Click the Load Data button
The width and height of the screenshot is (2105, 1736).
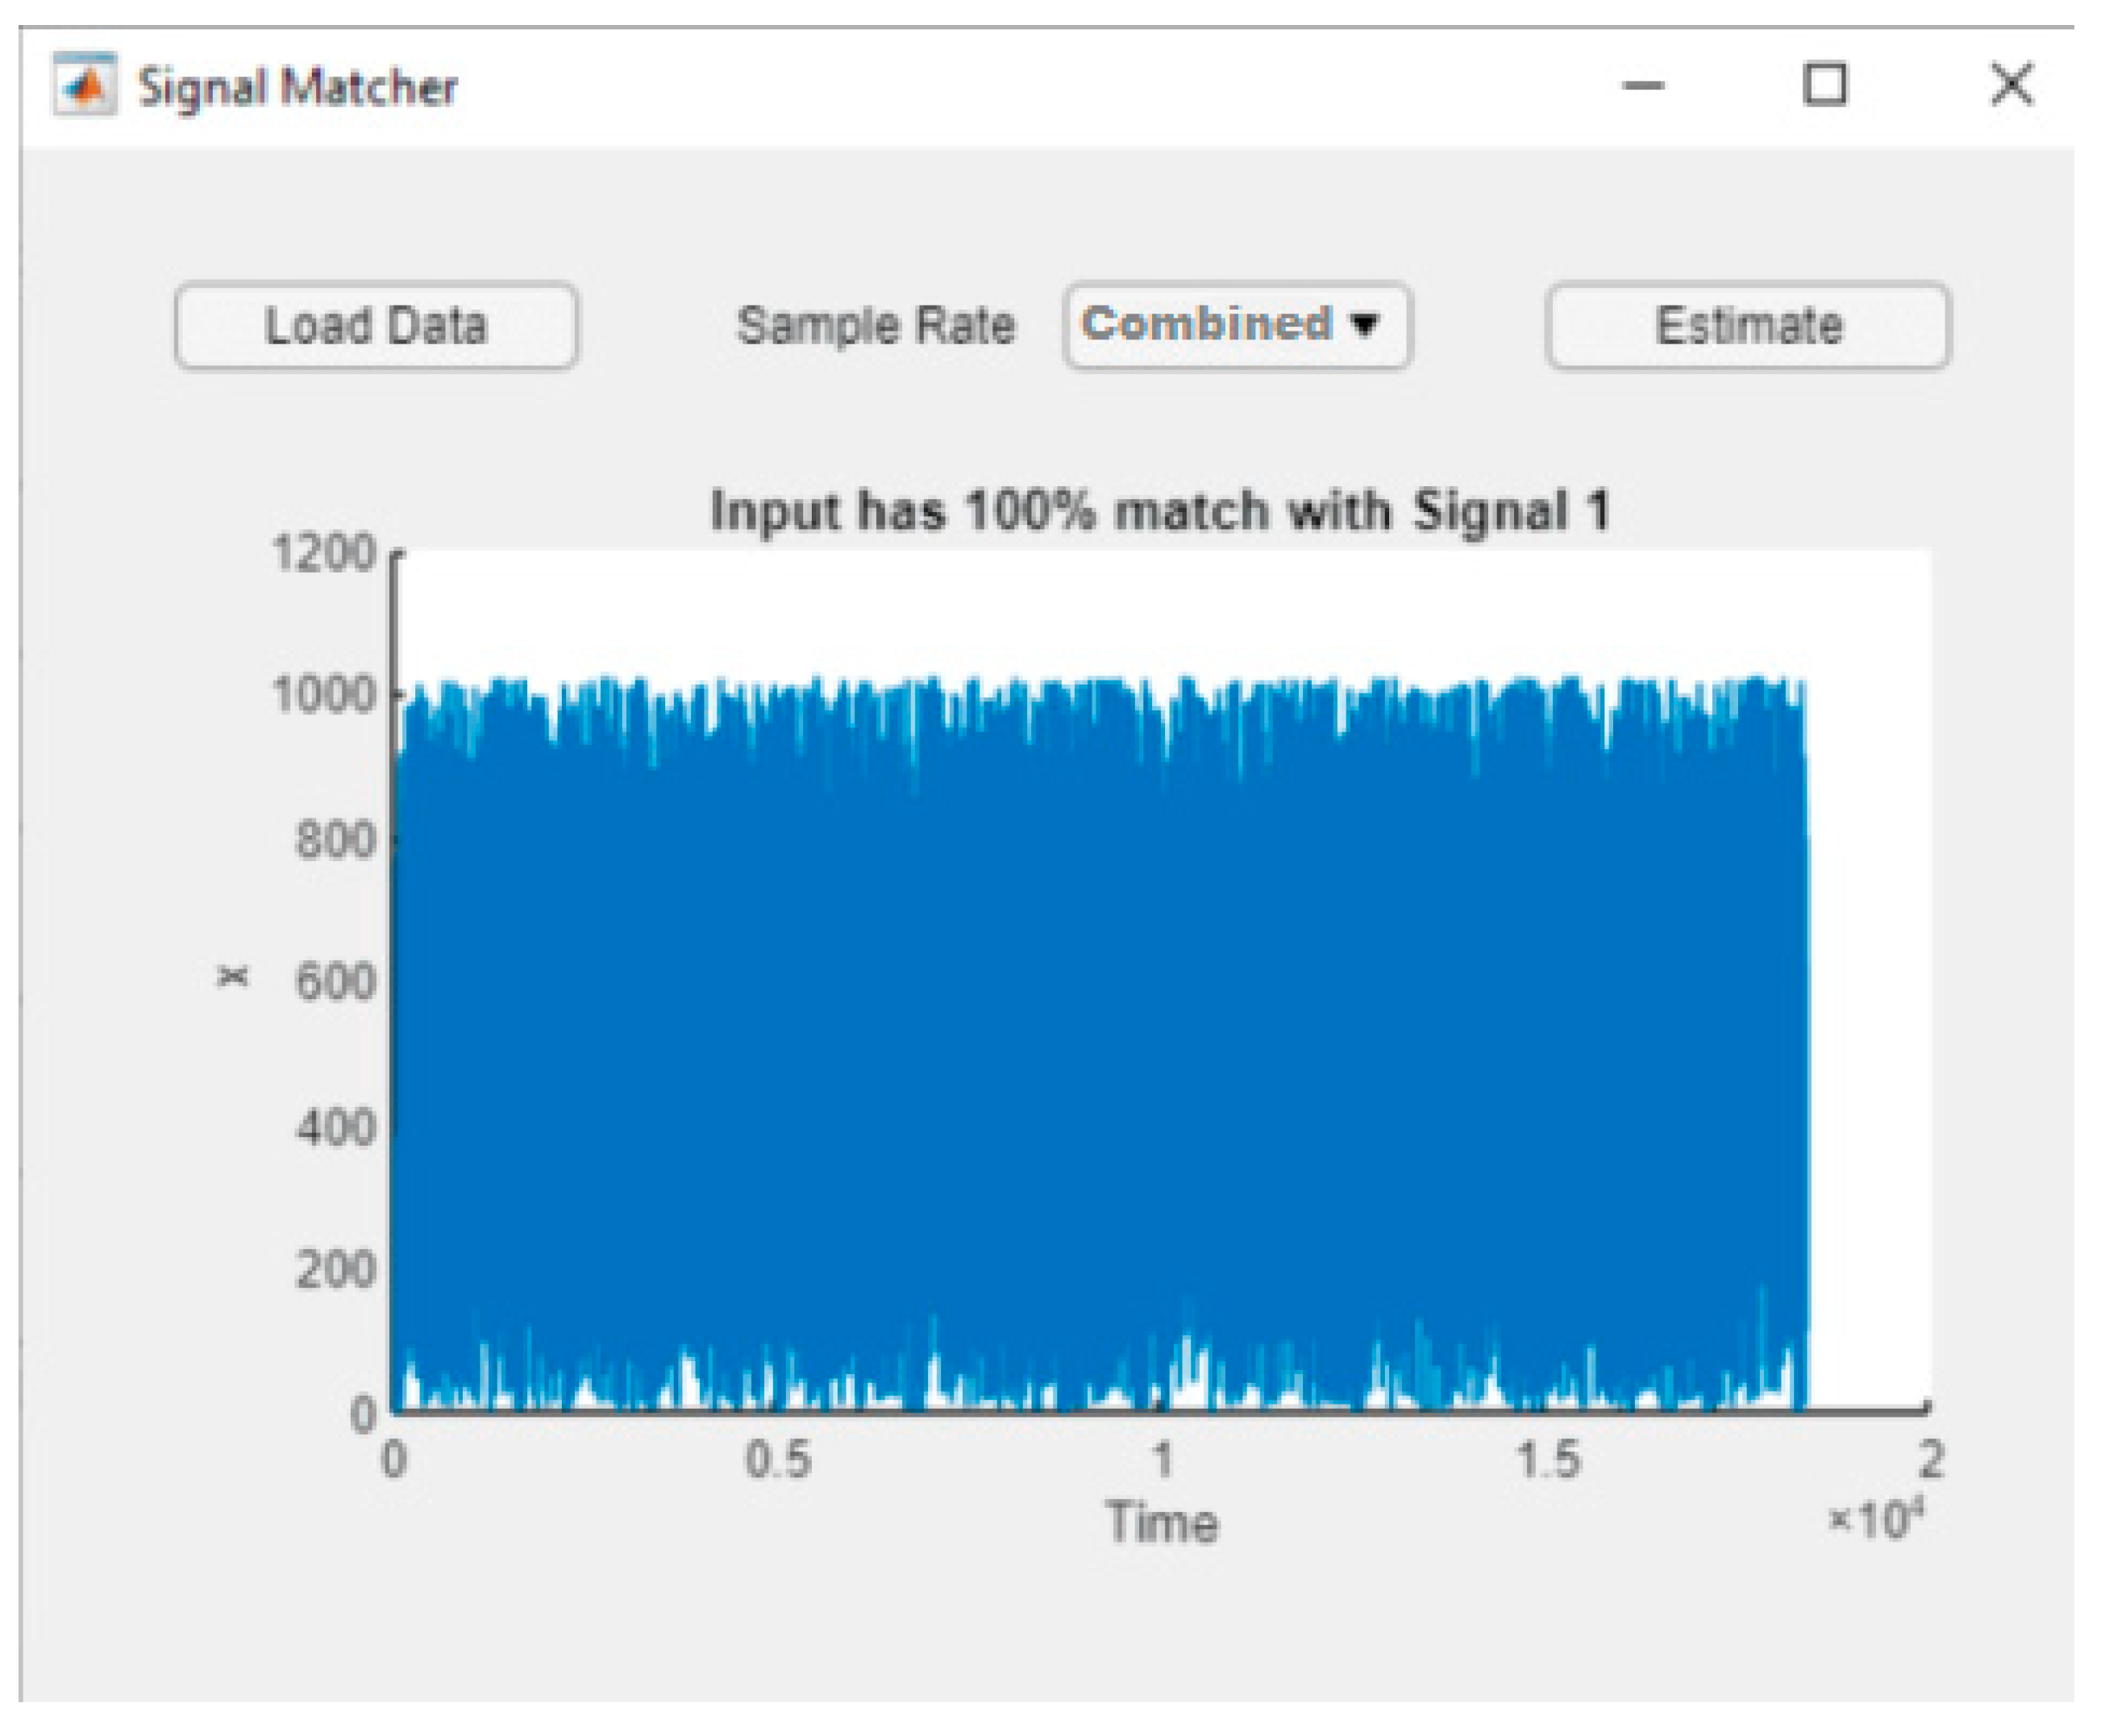click(376, 326)
